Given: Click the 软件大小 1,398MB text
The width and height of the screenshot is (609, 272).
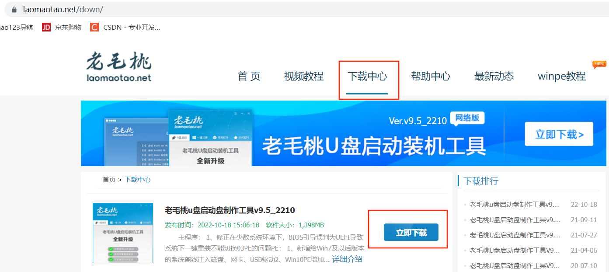Looking at the screenshot, I should [295, 225].
